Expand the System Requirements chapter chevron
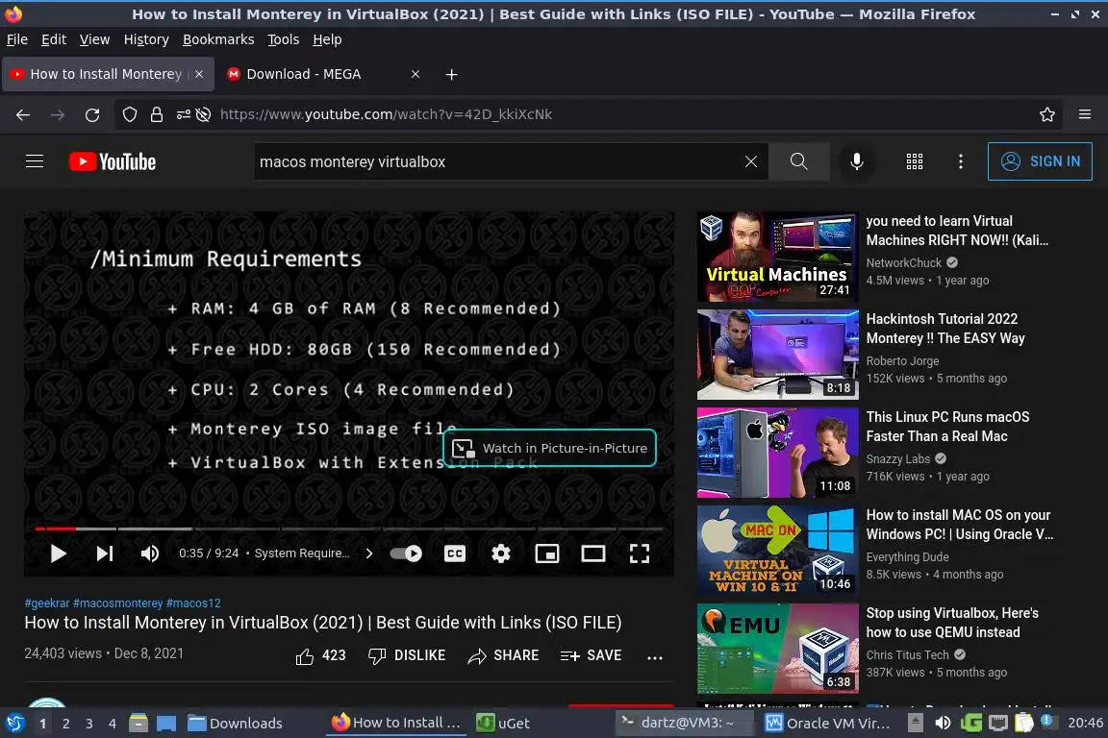1108x738 pixels. (x=369, y=553)
